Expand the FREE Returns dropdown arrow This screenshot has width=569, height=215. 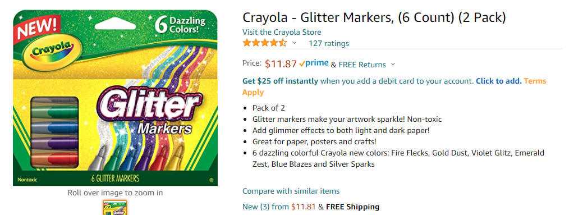pyautogui.click(x=392, y=65)
